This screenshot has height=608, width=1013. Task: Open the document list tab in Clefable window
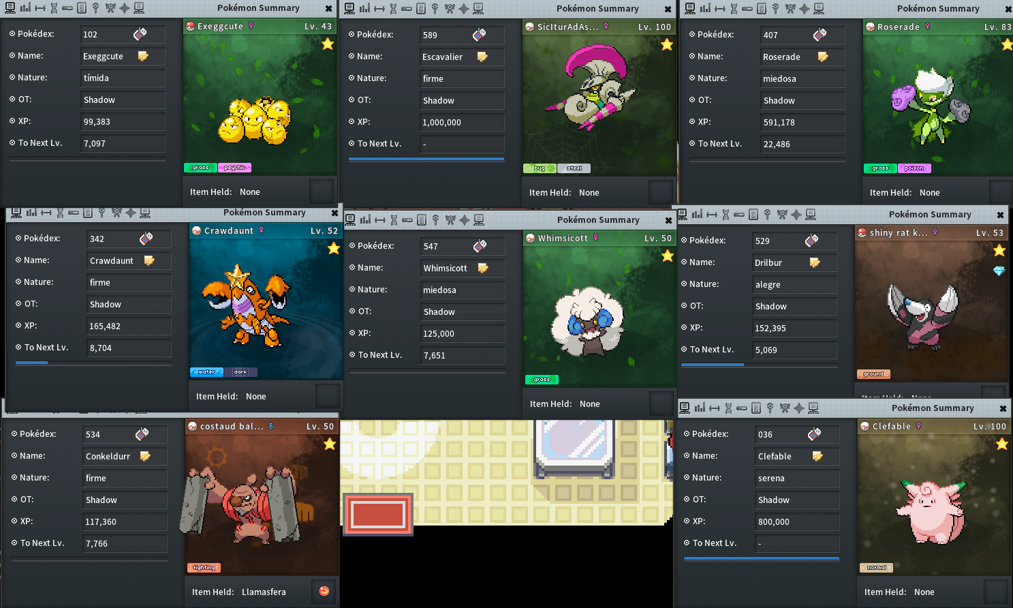click(x=755, y=408)
